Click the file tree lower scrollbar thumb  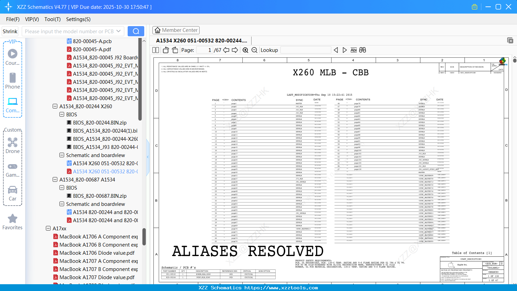tap(144, 236)
